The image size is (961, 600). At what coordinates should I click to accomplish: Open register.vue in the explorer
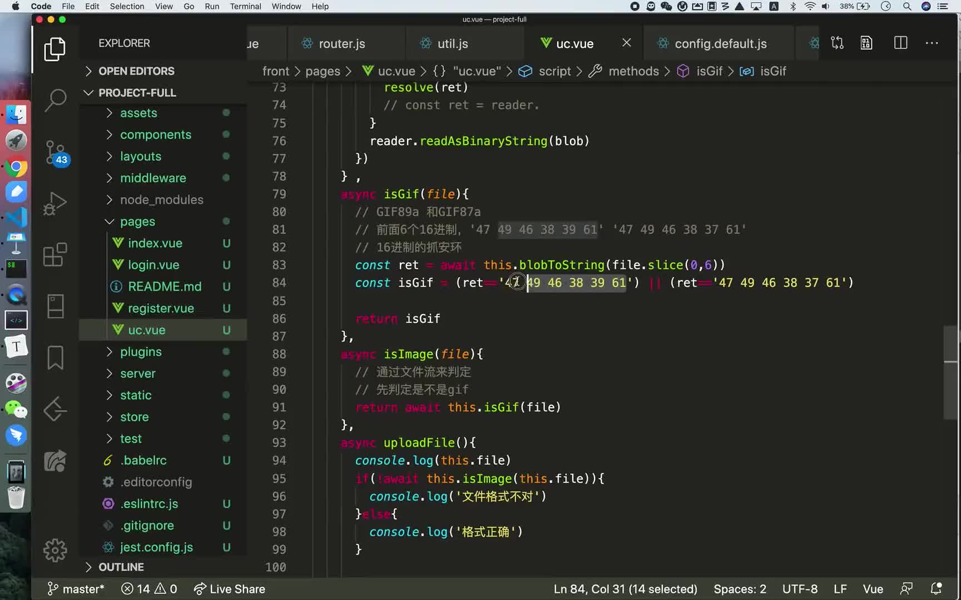pos(161,308)
